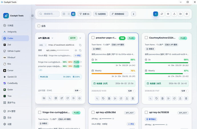The image size is (197, 129).
Task: Click the Weekly usage bar on preacher-pope card
Action: coord(113,73)
